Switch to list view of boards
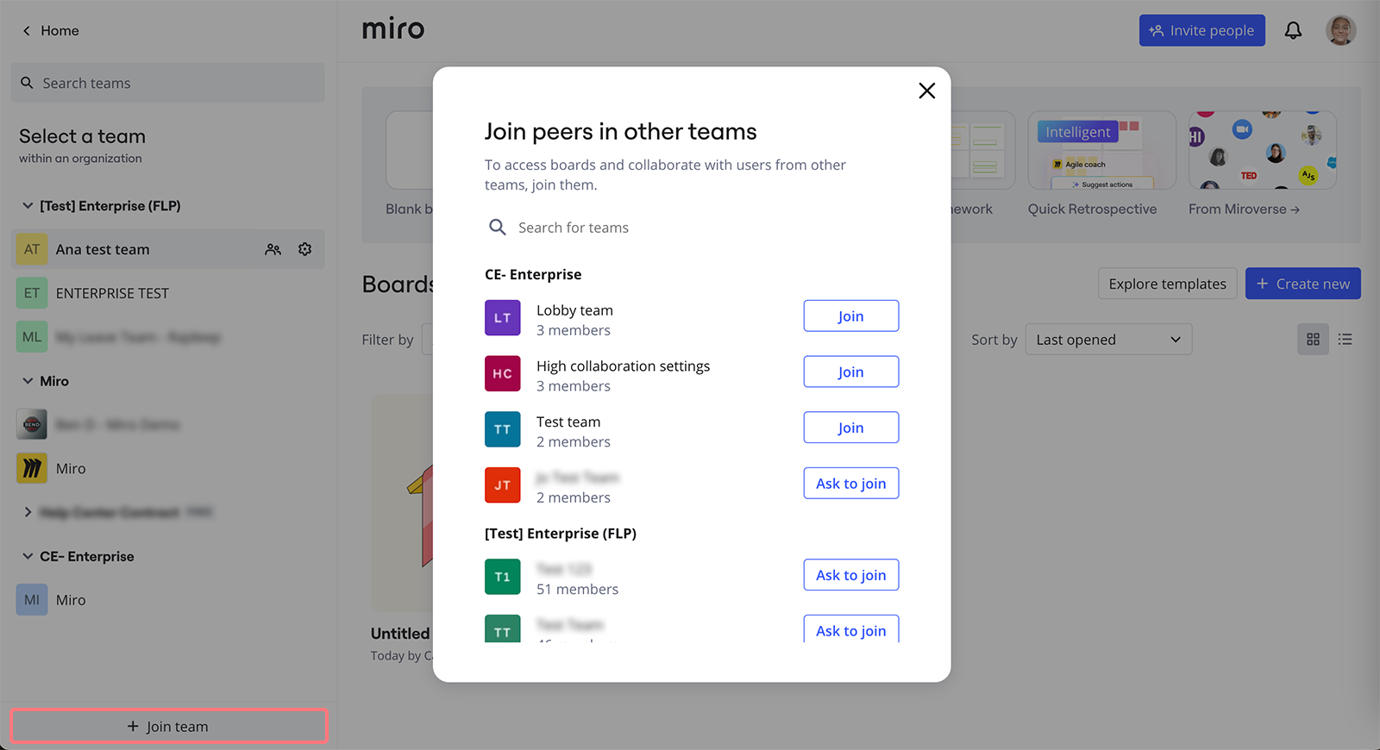Image resolution: width=1380 pixels, height=750 pixels. click(x=1345, y=340)
